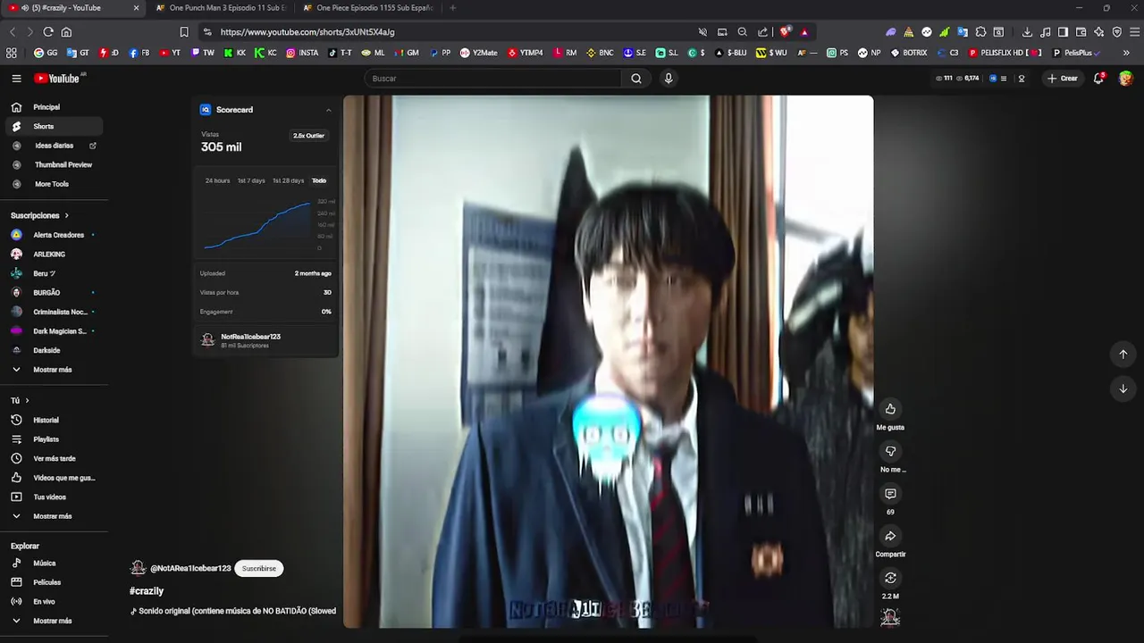The height and width of the screenshot is (643, 1144).
Task: Open the browser main hamburger menu
Action: (1133, 32)
